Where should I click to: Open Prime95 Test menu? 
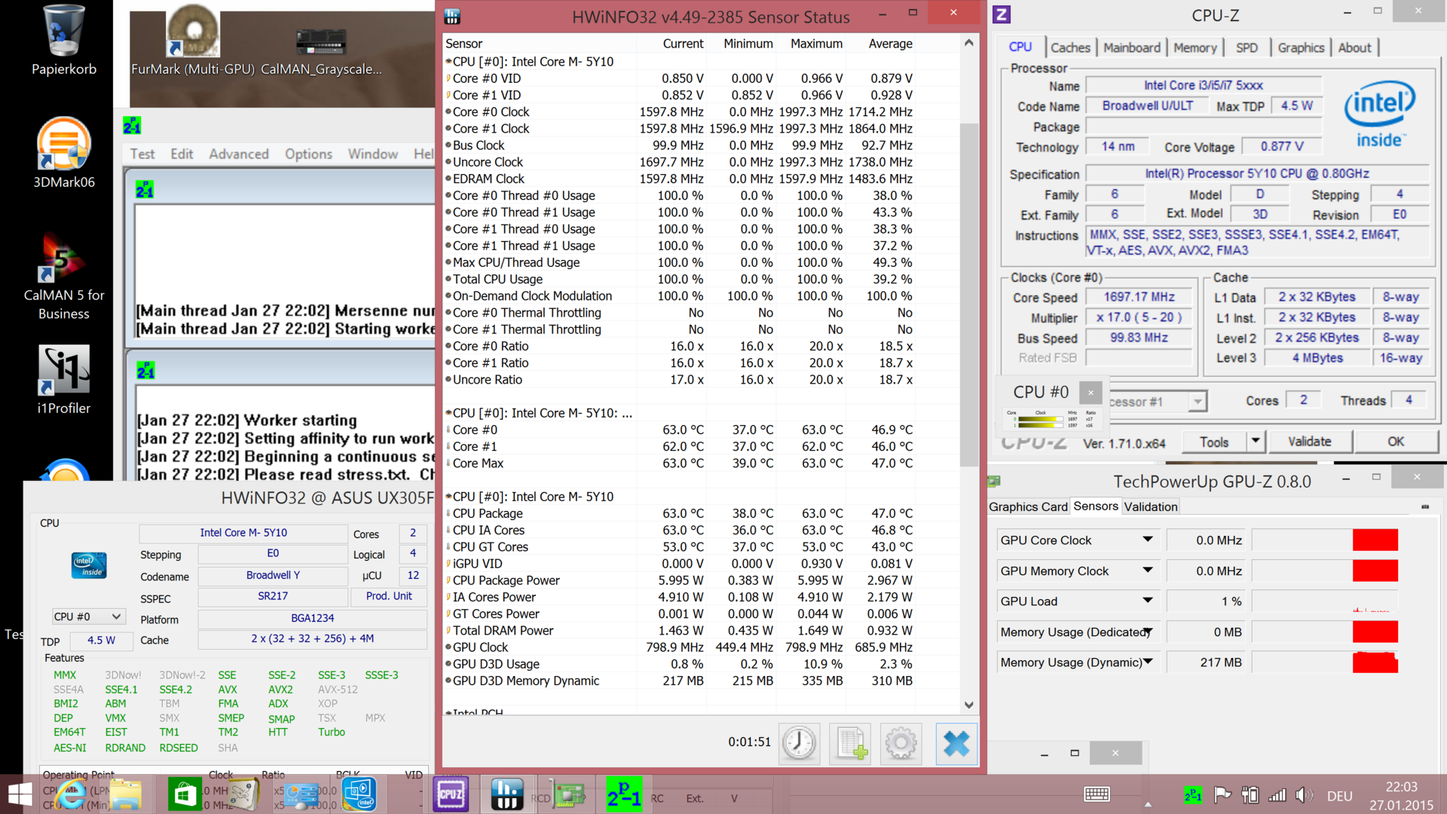pyautogui.click(x=142, y=154)
